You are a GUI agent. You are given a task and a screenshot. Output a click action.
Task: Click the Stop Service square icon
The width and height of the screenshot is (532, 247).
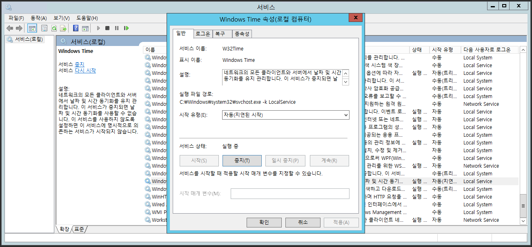tap(107, 28)
